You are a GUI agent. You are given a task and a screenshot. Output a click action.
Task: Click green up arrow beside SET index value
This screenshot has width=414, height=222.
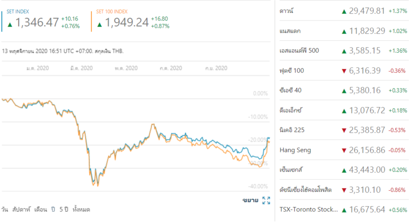[10, 24]
